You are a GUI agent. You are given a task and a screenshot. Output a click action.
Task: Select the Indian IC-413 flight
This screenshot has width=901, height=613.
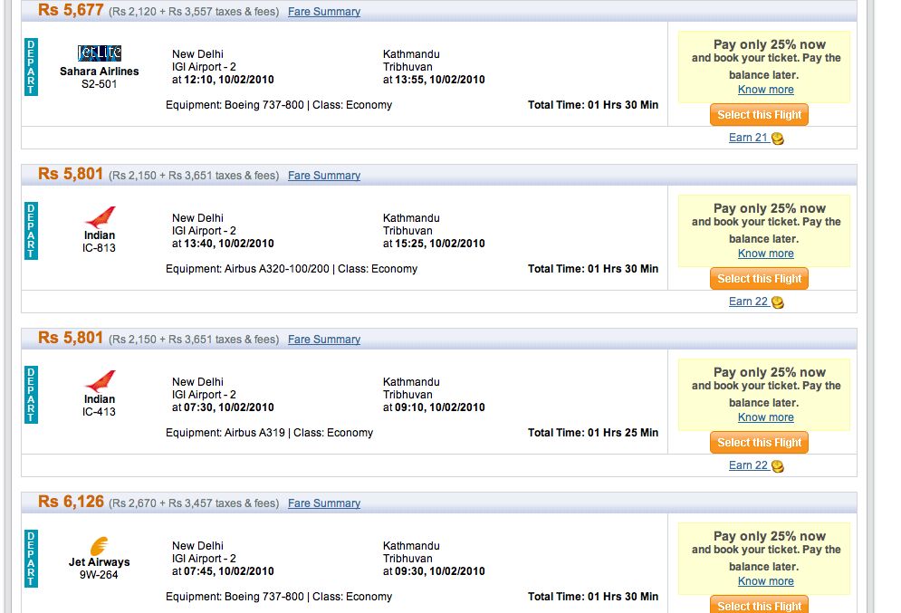(759, 443)
